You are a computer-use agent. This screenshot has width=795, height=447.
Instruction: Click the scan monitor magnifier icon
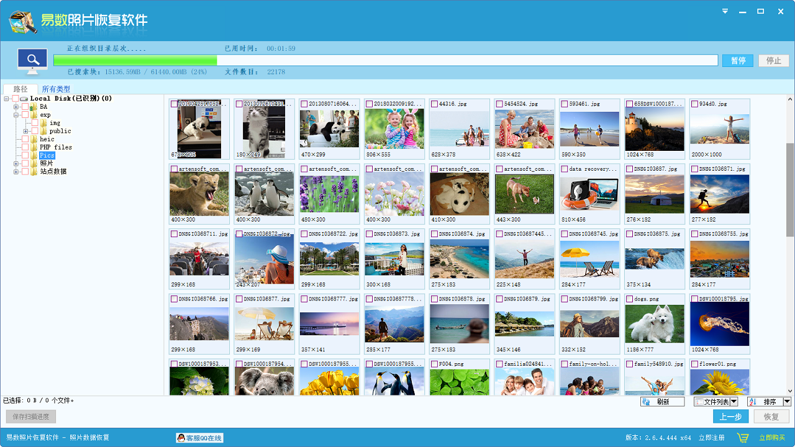[33, 61]
